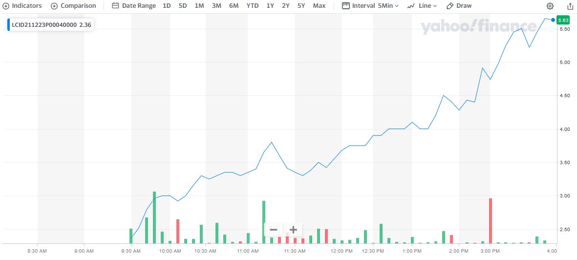The image size is (577, 260).
Task: Open the Date Range picker
Action: (134, 6)
